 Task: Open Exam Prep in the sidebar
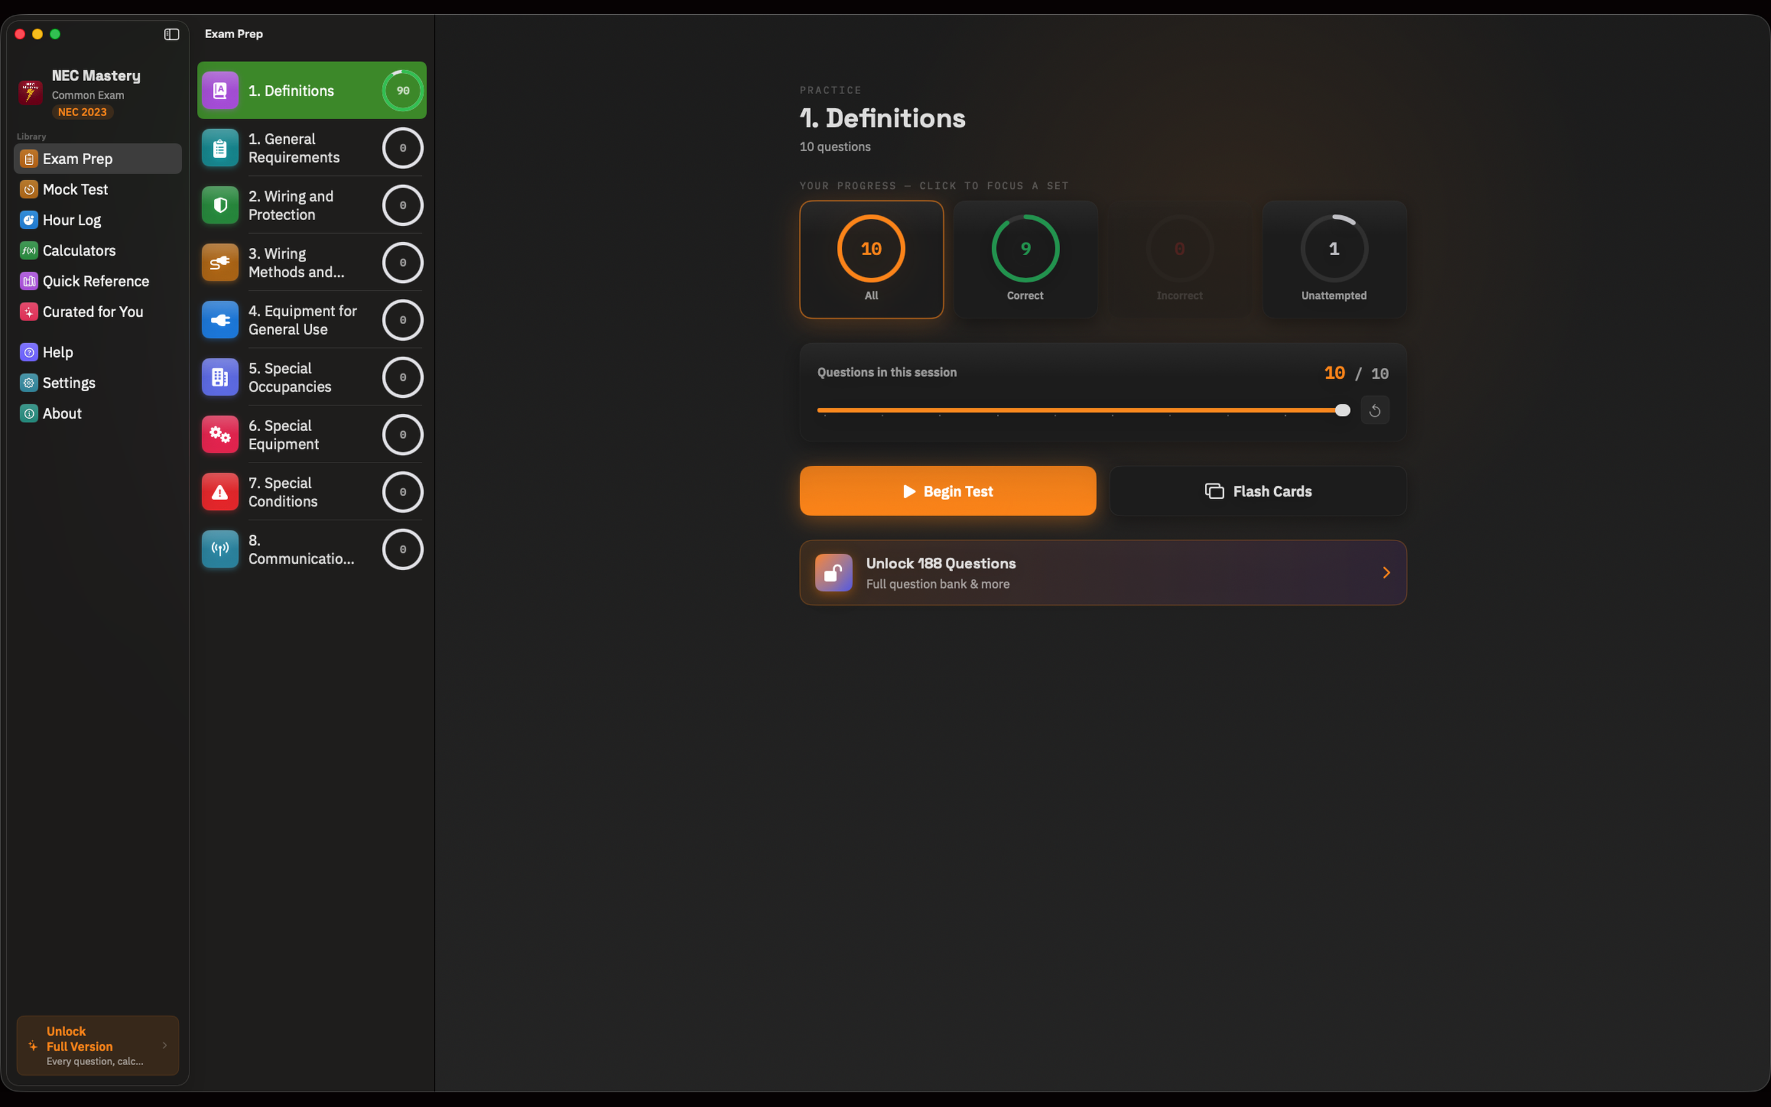pos(97,159)
